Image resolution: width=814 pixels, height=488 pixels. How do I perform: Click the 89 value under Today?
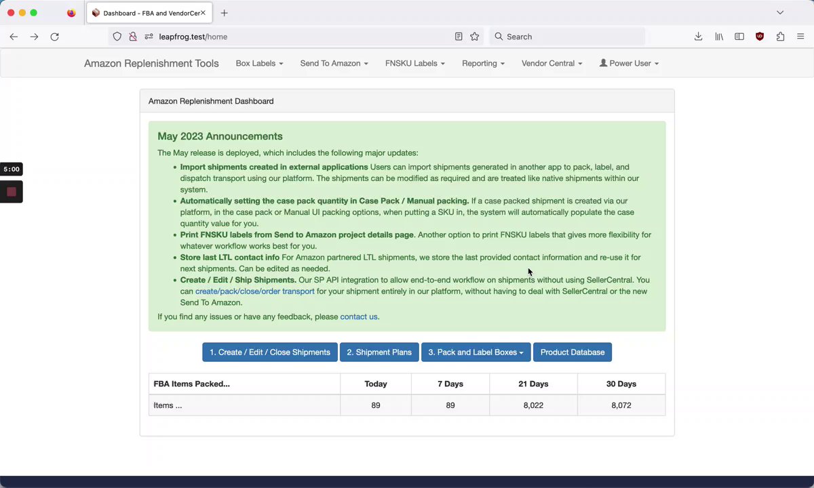pos(376,405)
